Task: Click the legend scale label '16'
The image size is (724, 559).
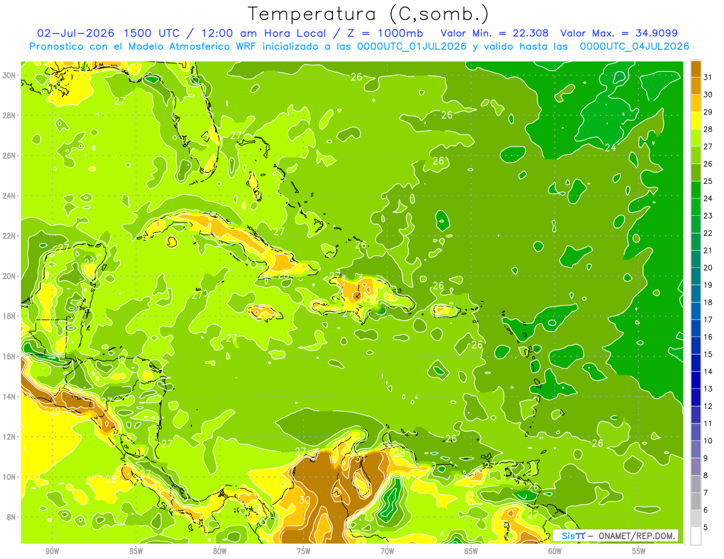Action: [x=708, y=336]
